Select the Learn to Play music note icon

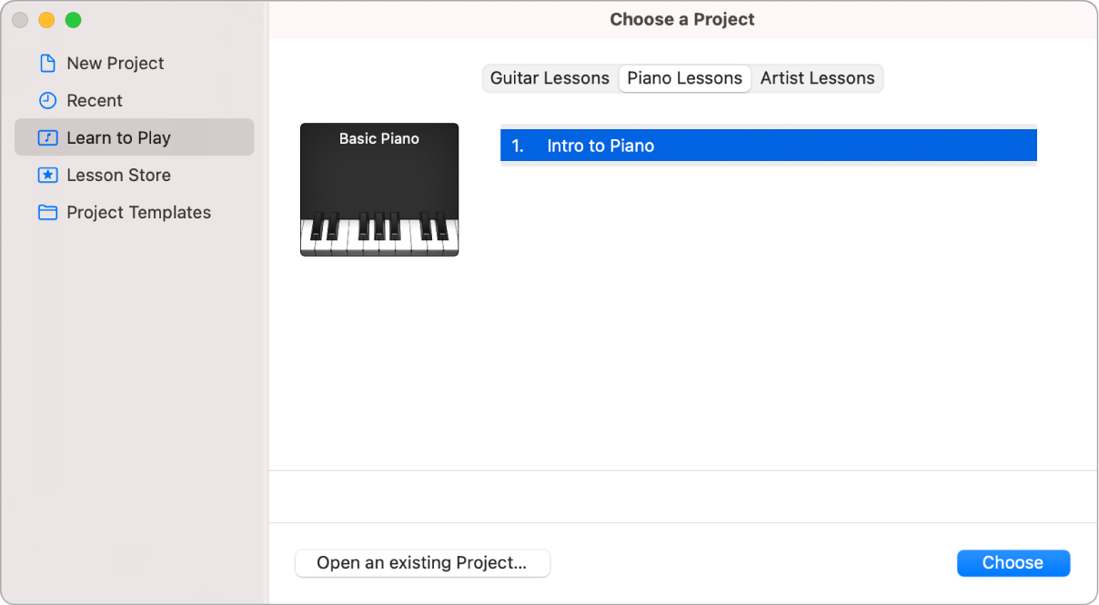tap(47, 137)
